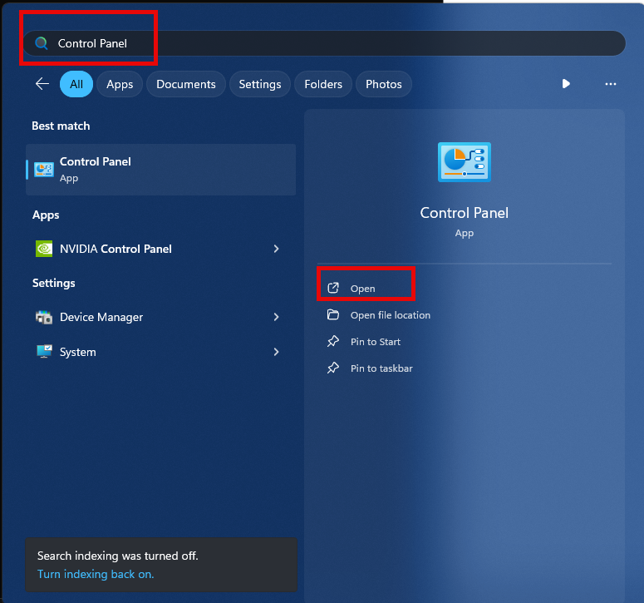Expand the System result chevron

(276, 352)
